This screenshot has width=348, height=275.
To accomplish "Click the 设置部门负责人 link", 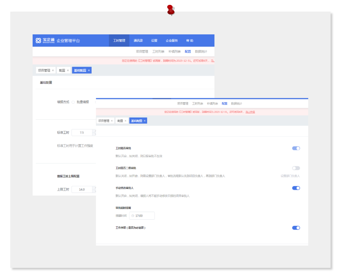I will 290,176.
